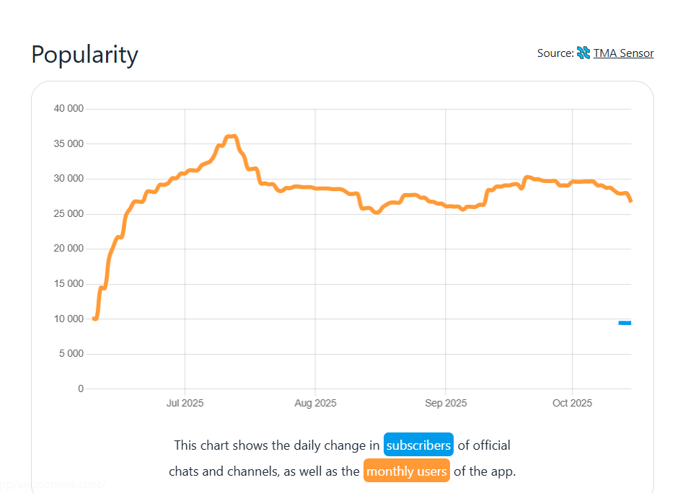This screenshot has width=696, height=493.
Task: Click the "Source:" label text
Action: [x=555, y=53]
